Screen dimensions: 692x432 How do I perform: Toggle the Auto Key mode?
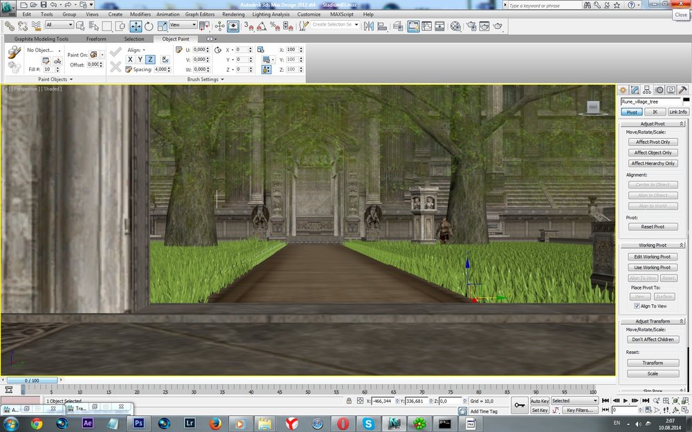click(539, 401)
